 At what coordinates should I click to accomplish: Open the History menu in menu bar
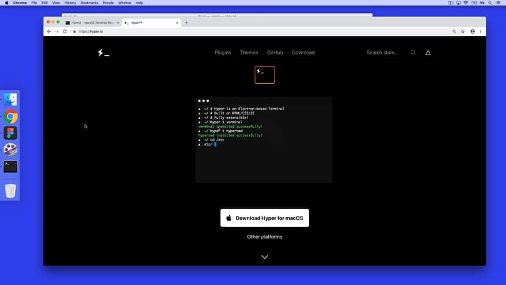pyautogui.click(x=69, y=3)
